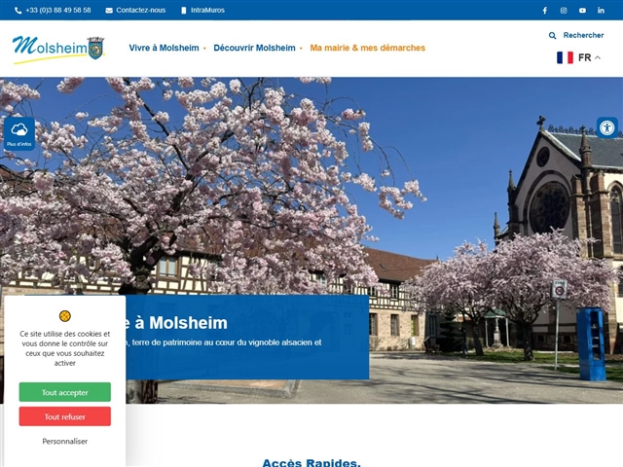Click the envelope icon beside Contactez-nous
Image resolution: width=623 pixels, height=467 pixels.
click(x=109, y=11)
